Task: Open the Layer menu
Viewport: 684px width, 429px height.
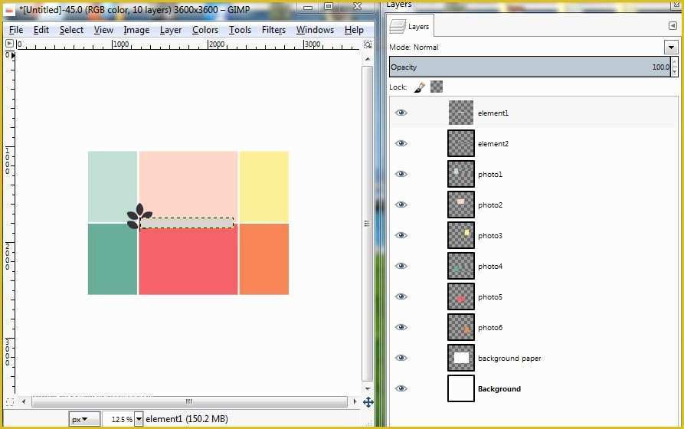Action: coord(171,30)
